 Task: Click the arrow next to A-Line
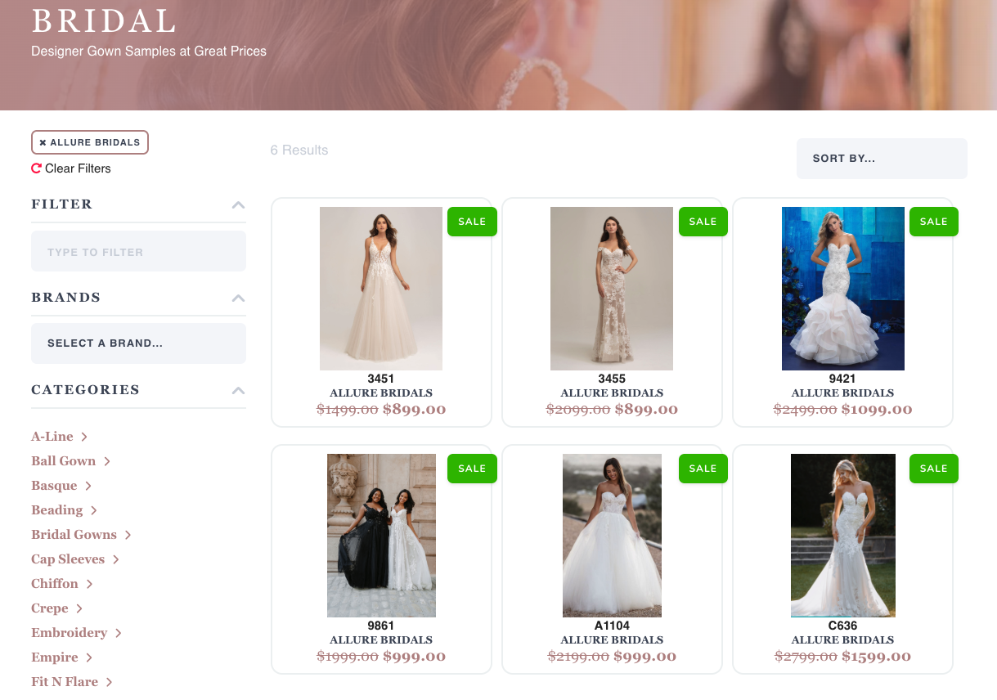click(x=84, y=437)
